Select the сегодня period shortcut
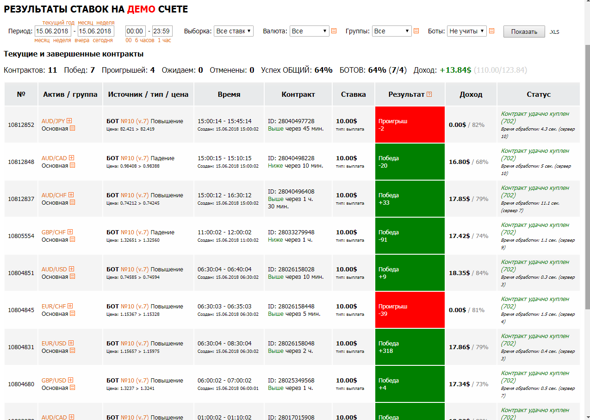 pos(102,40)
